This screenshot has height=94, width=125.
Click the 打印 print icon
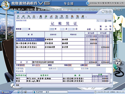pyautogui.click(x=34, y=17)
